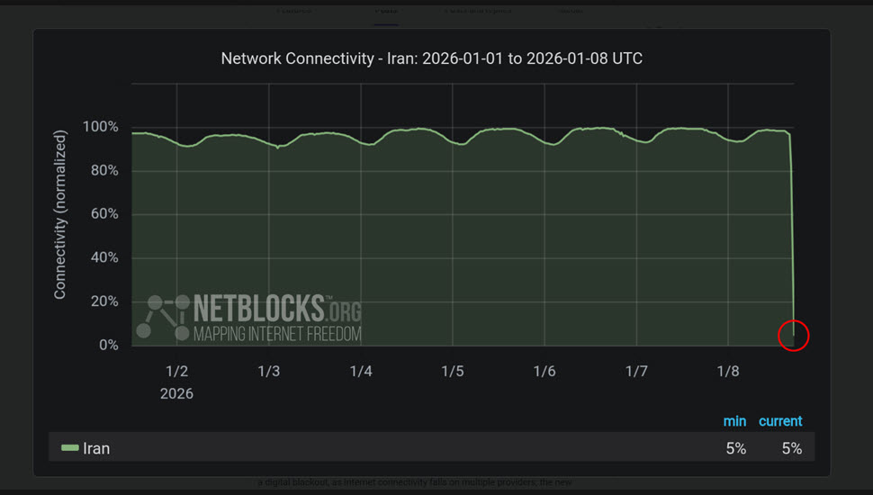Select the 1/7 date label on the x-axis
Screen dimensions: 873x495
click(x=636, y=371)
